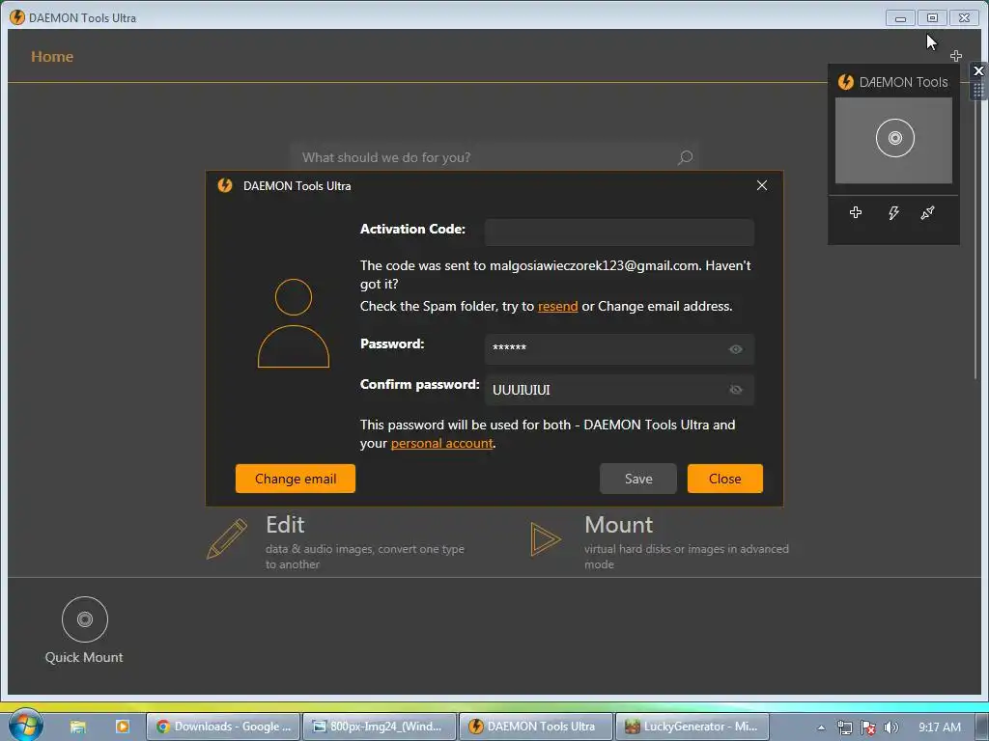Show the Password field characters with the eye icon
This screenshot has height=741, width=989.
point(735,349)
